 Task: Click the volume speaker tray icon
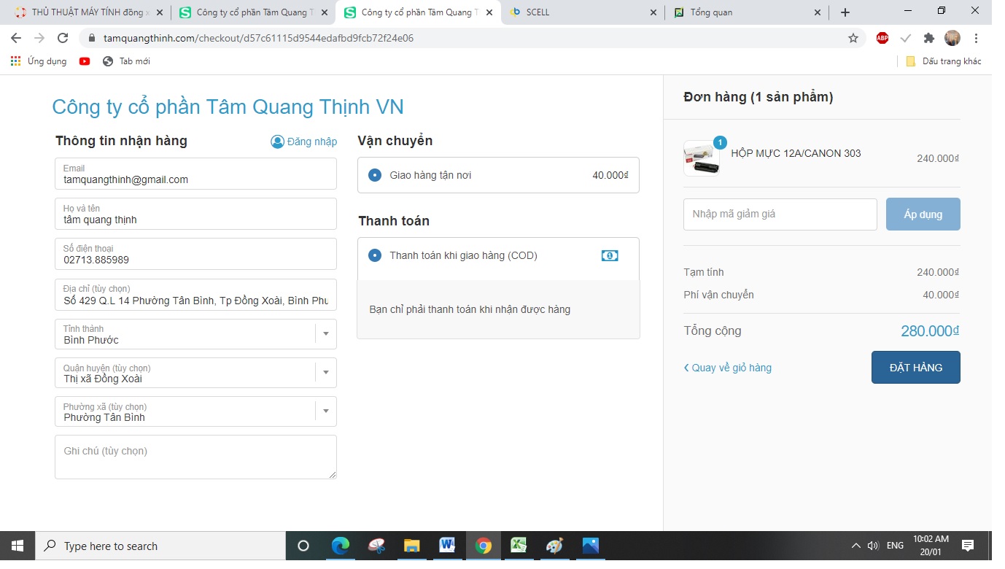coord(873,546)
